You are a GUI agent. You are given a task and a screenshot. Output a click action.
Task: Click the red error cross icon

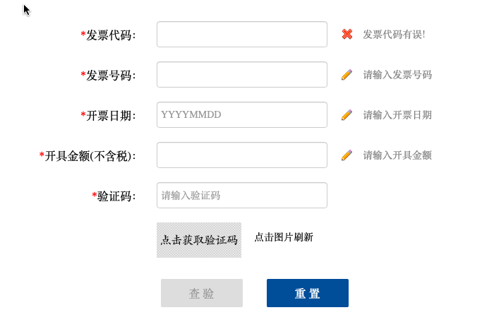coord(347,34)
